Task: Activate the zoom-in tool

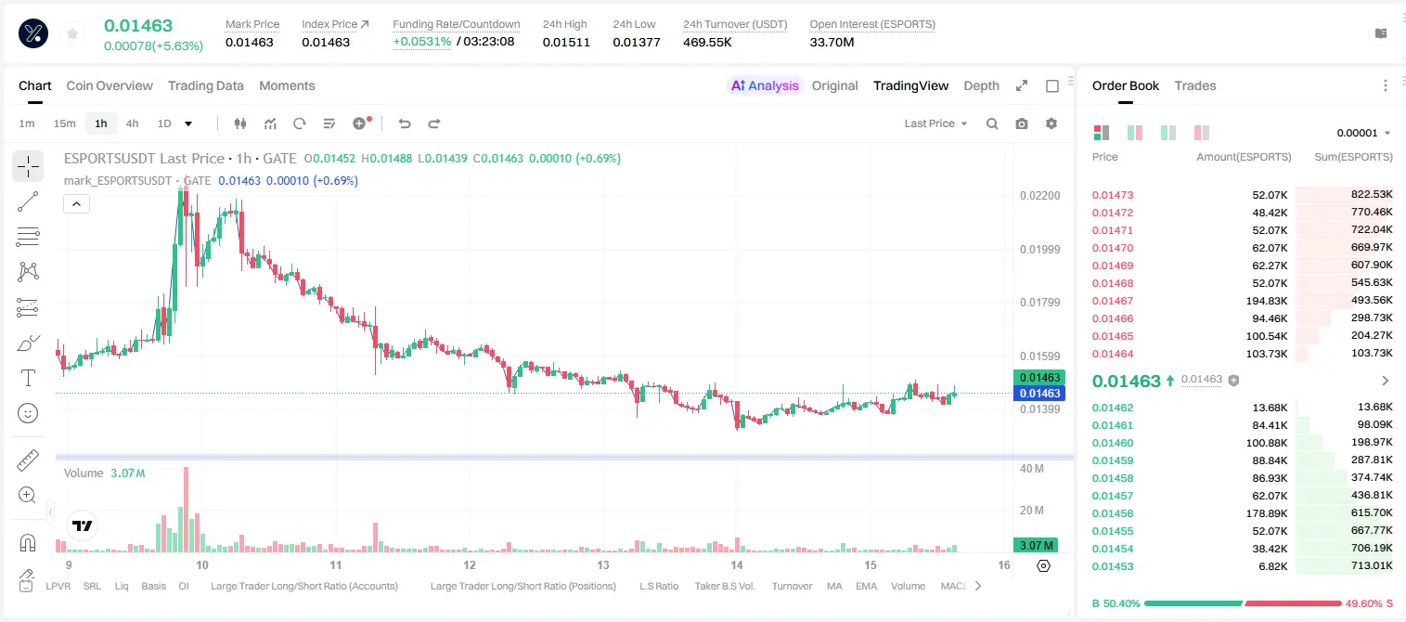Action: point(28,495)
